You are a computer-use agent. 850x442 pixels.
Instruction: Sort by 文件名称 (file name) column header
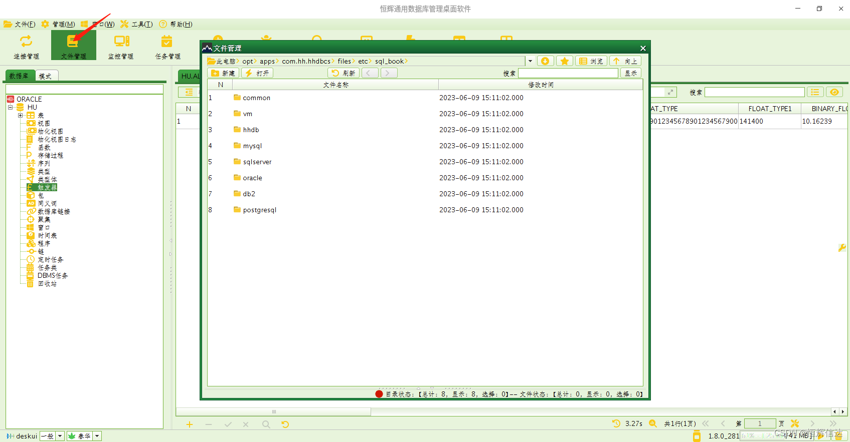pyautogui.click(x=335, y=85)
